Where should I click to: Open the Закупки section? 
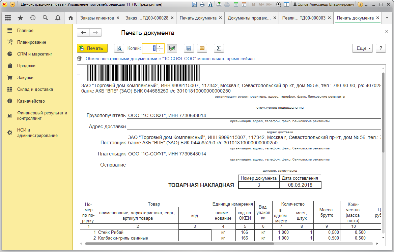(25, 77)
